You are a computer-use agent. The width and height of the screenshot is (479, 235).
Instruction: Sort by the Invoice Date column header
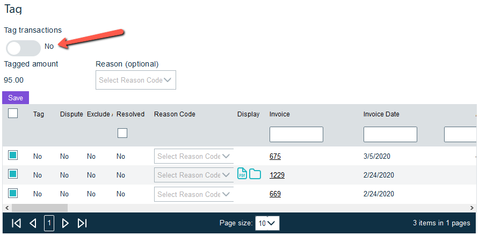coord(381,114)
